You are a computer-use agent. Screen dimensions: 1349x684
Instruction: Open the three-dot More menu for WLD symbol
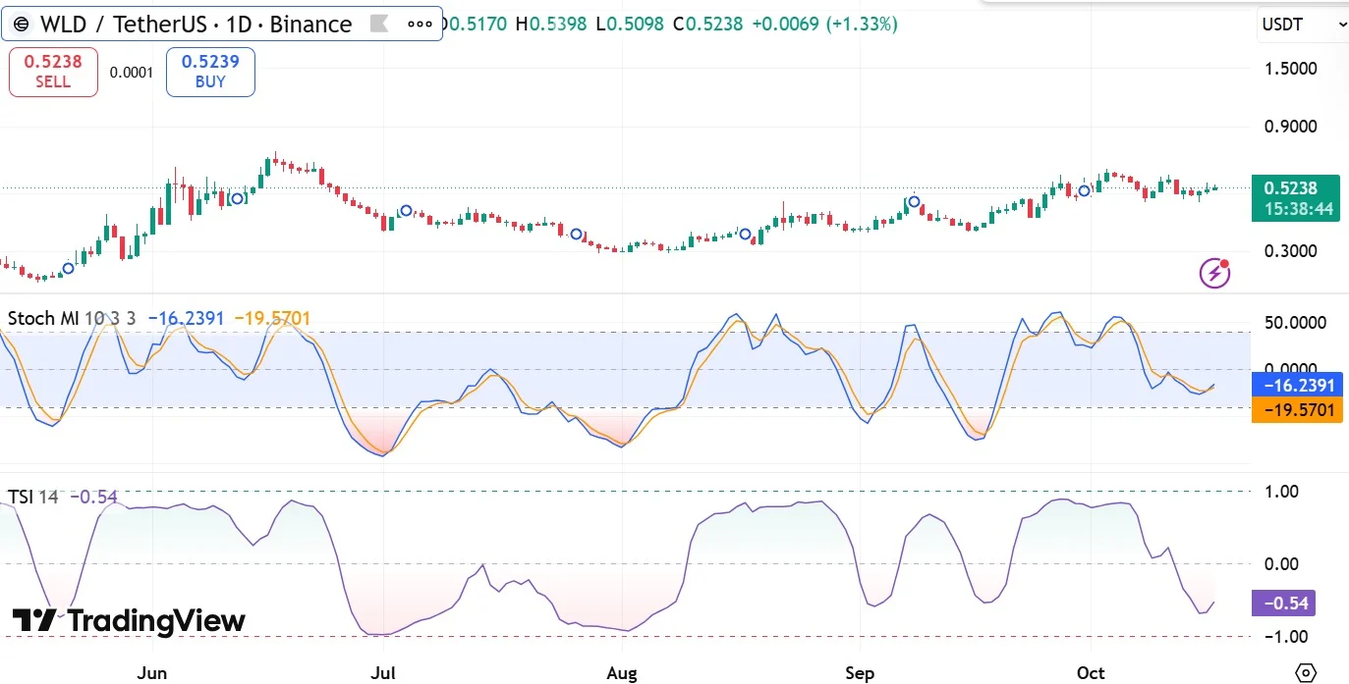pos(420,25)
